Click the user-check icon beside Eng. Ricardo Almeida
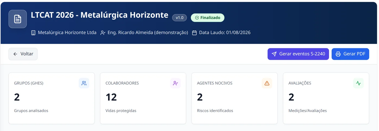 103,33
